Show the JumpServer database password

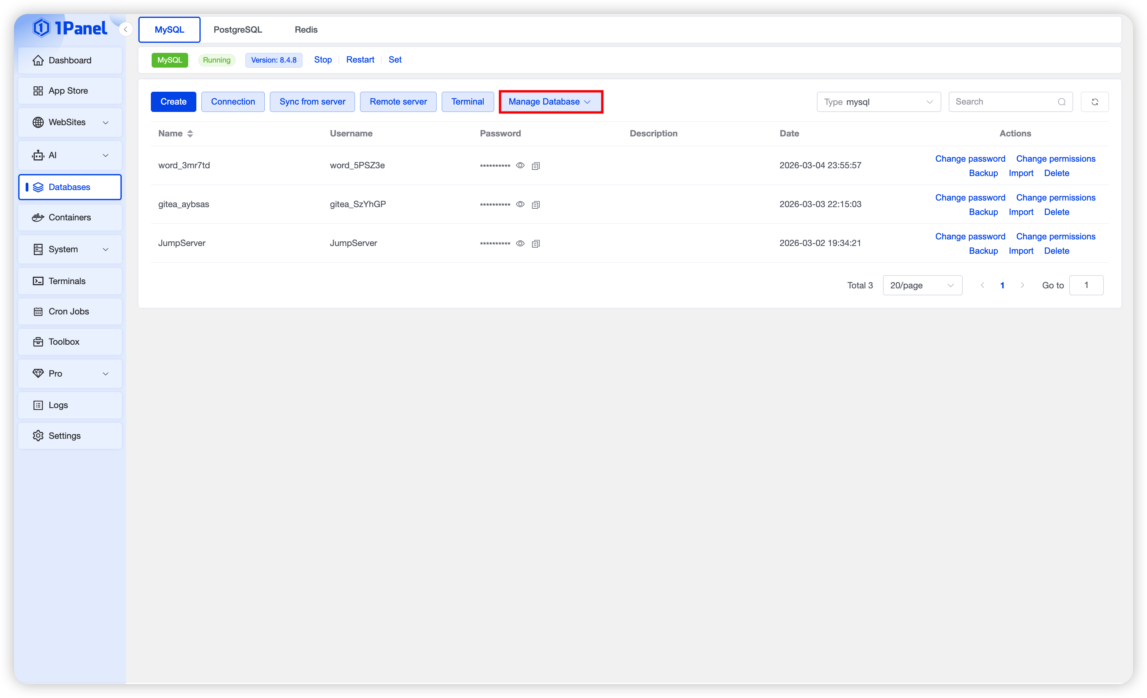coord(521,243)
